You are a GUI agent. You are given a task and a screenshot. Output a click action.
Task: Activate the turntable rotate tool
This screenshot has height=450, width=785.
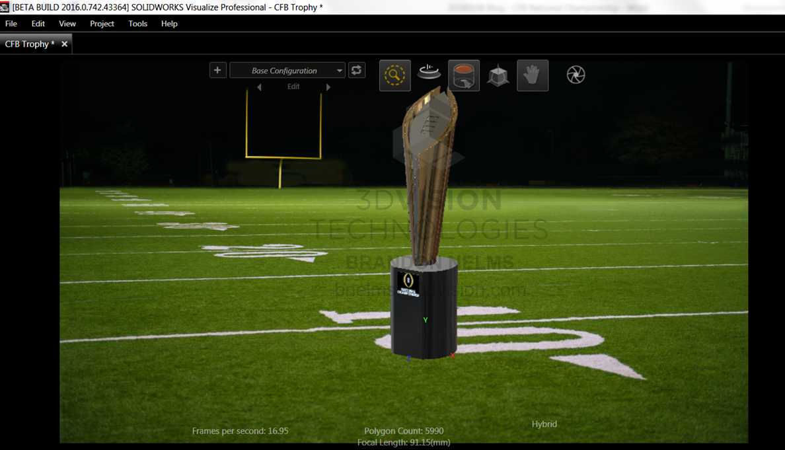pyautogui.click(x=429, y=73)
